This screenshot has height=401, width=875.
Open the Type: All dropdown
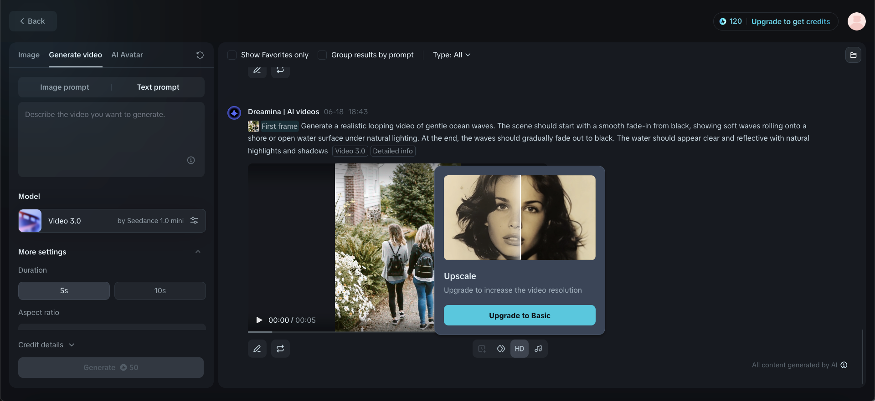(452, 55)
